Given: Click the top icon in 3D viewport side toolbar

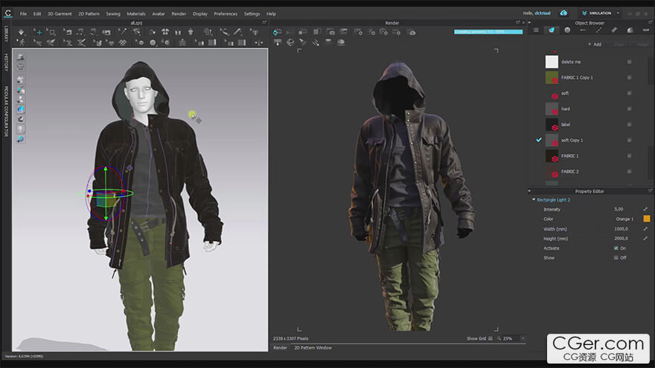Looking at the screenshot, I should click(x=21, y=57).
